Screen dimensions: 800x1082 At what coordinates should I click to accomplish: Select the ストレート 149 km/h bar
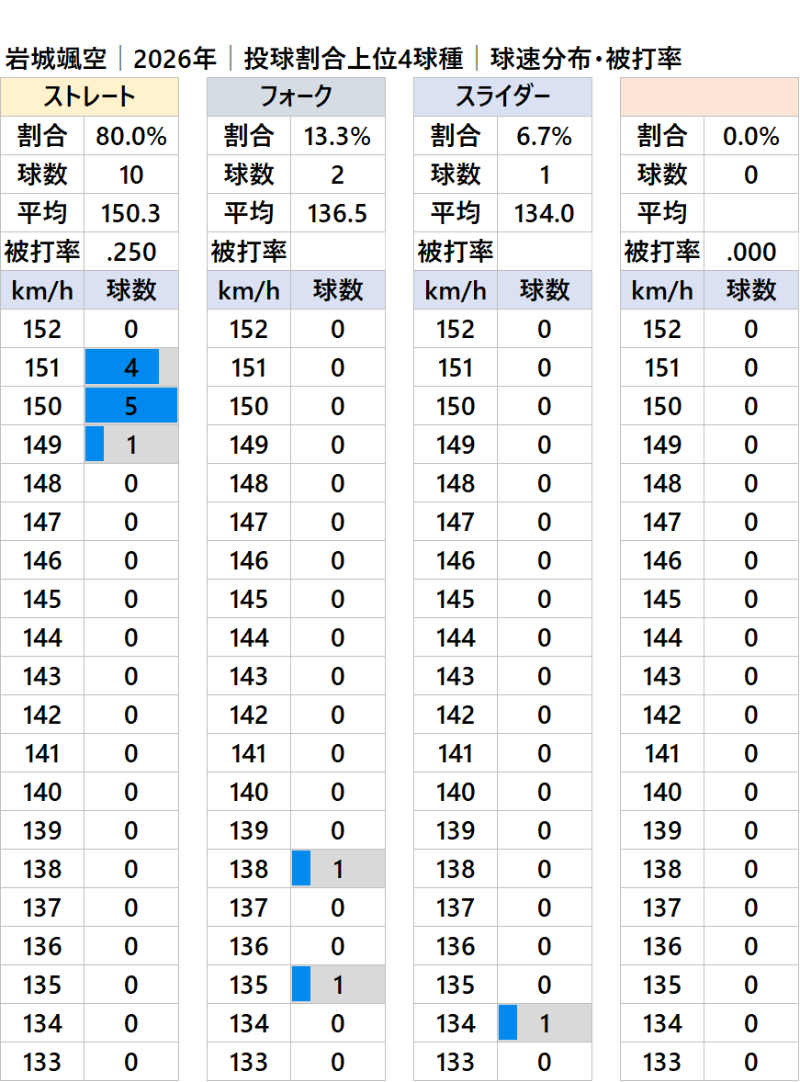tap(96, 445)
